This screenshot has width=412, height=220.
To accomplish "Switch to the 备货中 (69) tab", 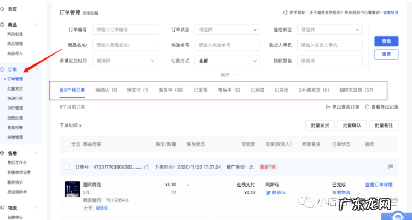I will click(x=171, y=90).
